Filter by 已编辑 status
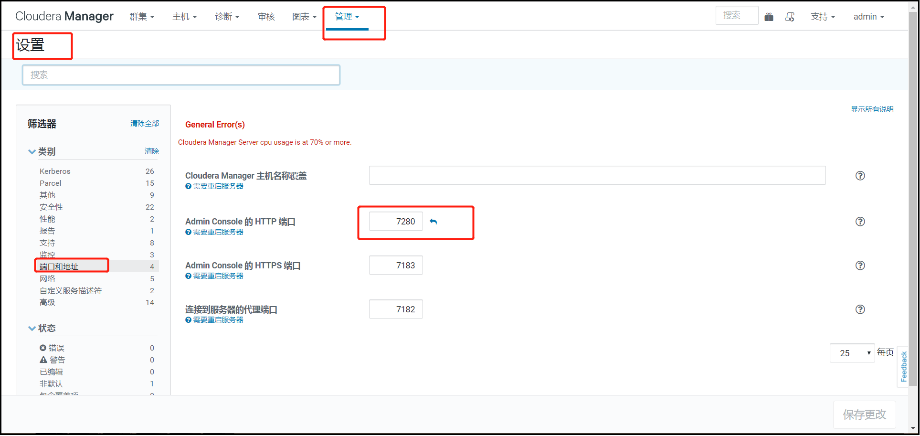920x436 pixels. click(x=97, y=372)
